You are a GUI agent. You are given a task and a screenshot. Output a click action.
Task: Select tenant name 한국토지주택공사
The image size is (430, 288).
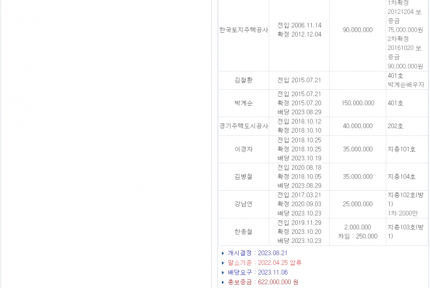pyautogui.click(x=243, y=30)
